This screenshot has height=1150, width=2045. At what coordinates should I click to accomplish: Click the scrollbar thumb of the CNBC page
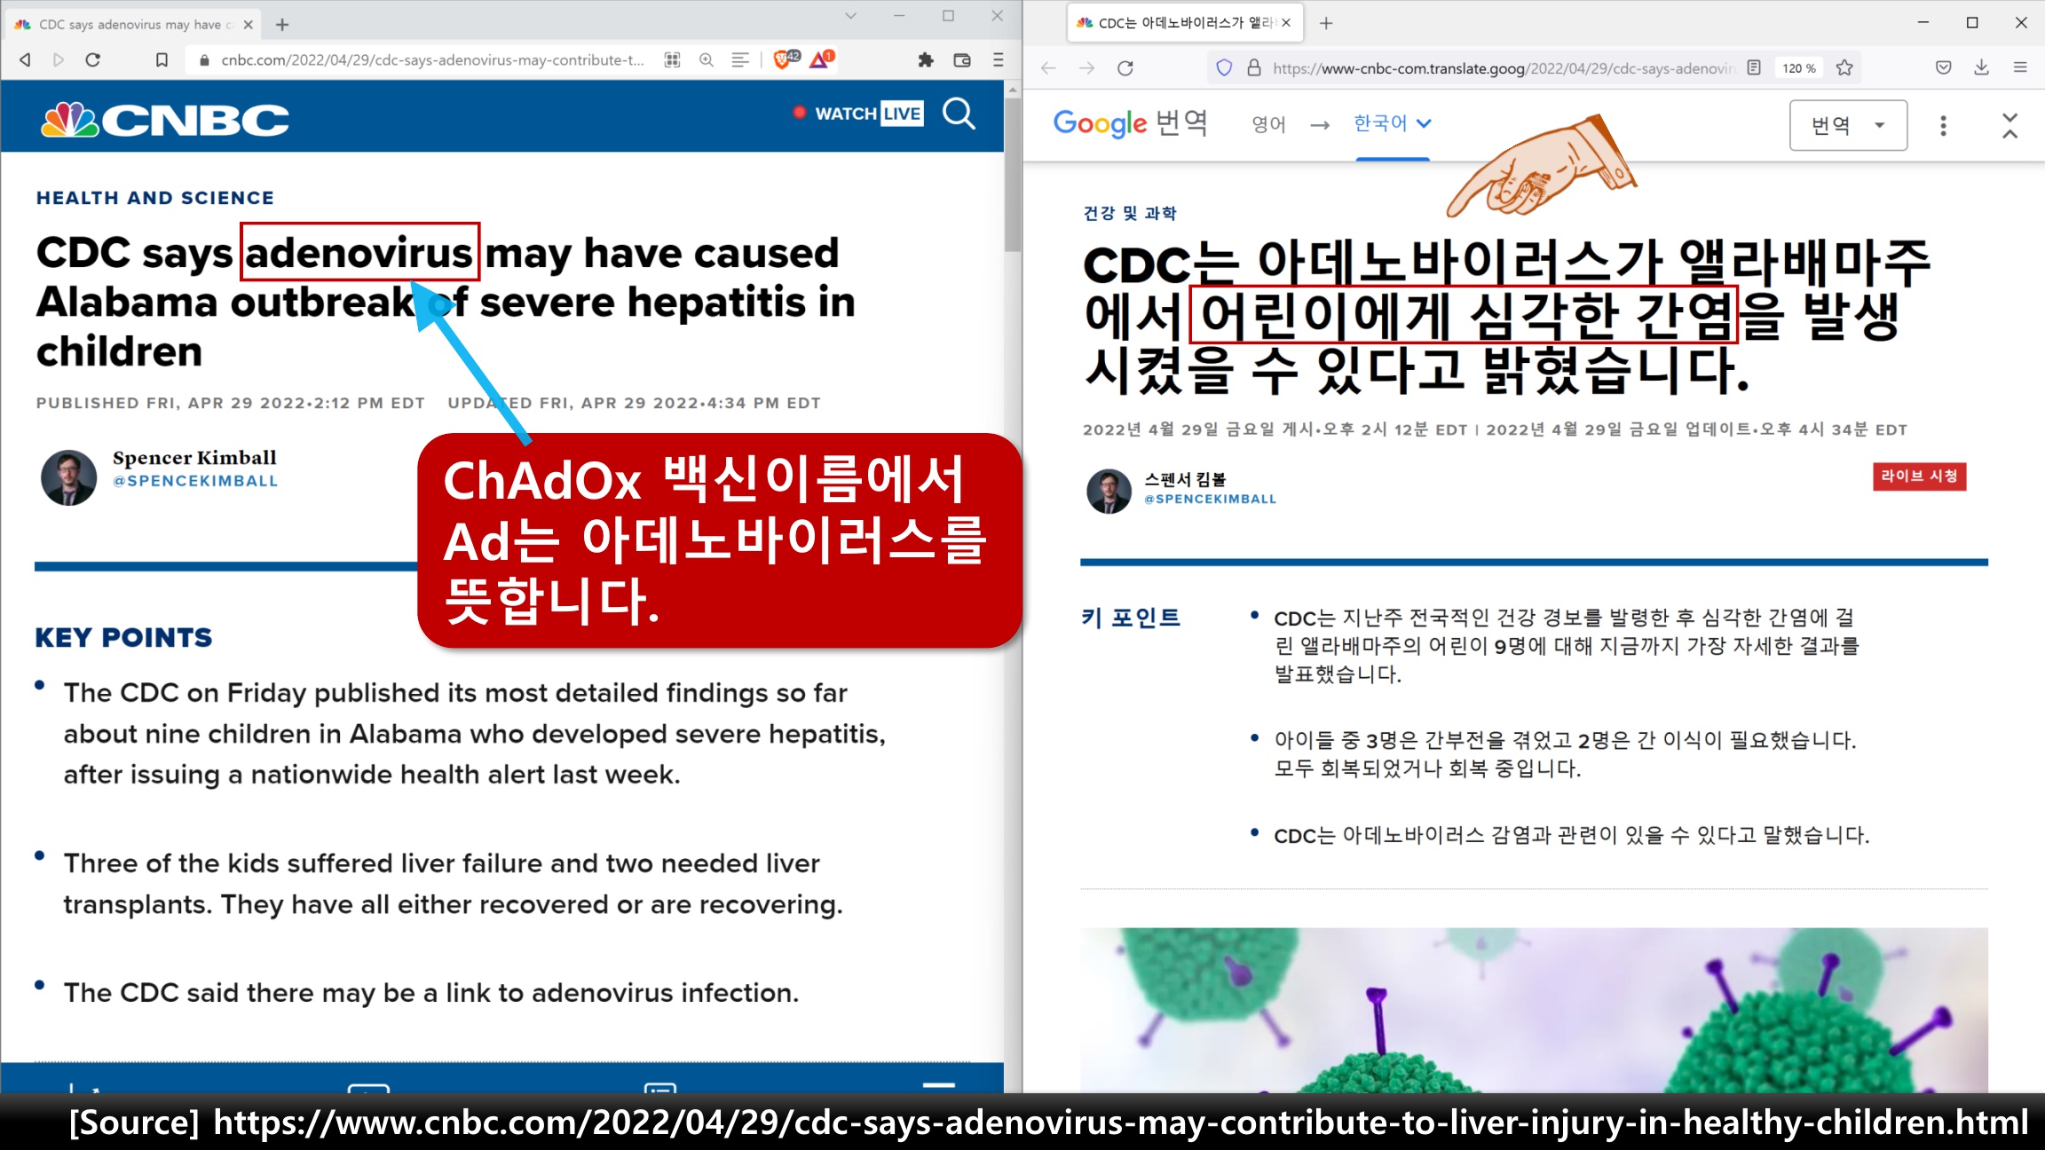click(x=1013, y=173)
